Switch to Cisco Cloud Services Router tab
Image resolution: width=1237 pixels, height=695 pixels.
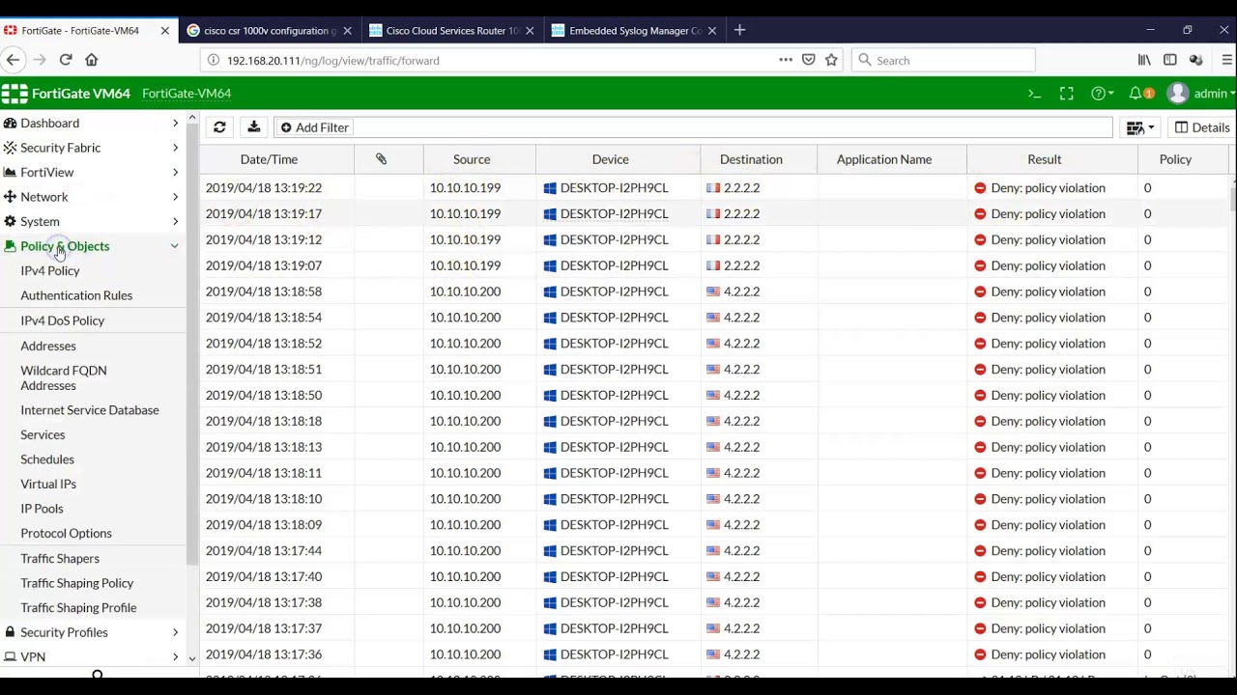451,31
